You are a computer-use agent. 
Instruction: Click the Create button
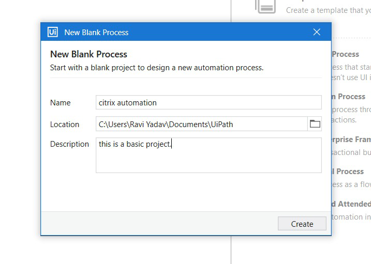tap(302, 224)
